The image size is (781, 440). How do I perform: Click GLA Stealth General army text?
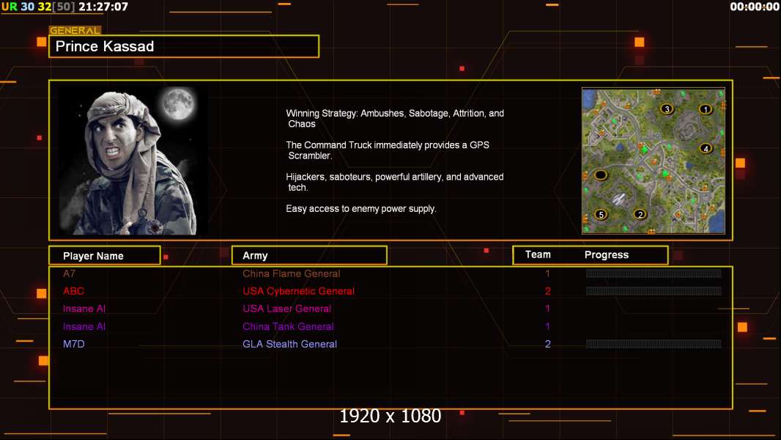[289, 344]
